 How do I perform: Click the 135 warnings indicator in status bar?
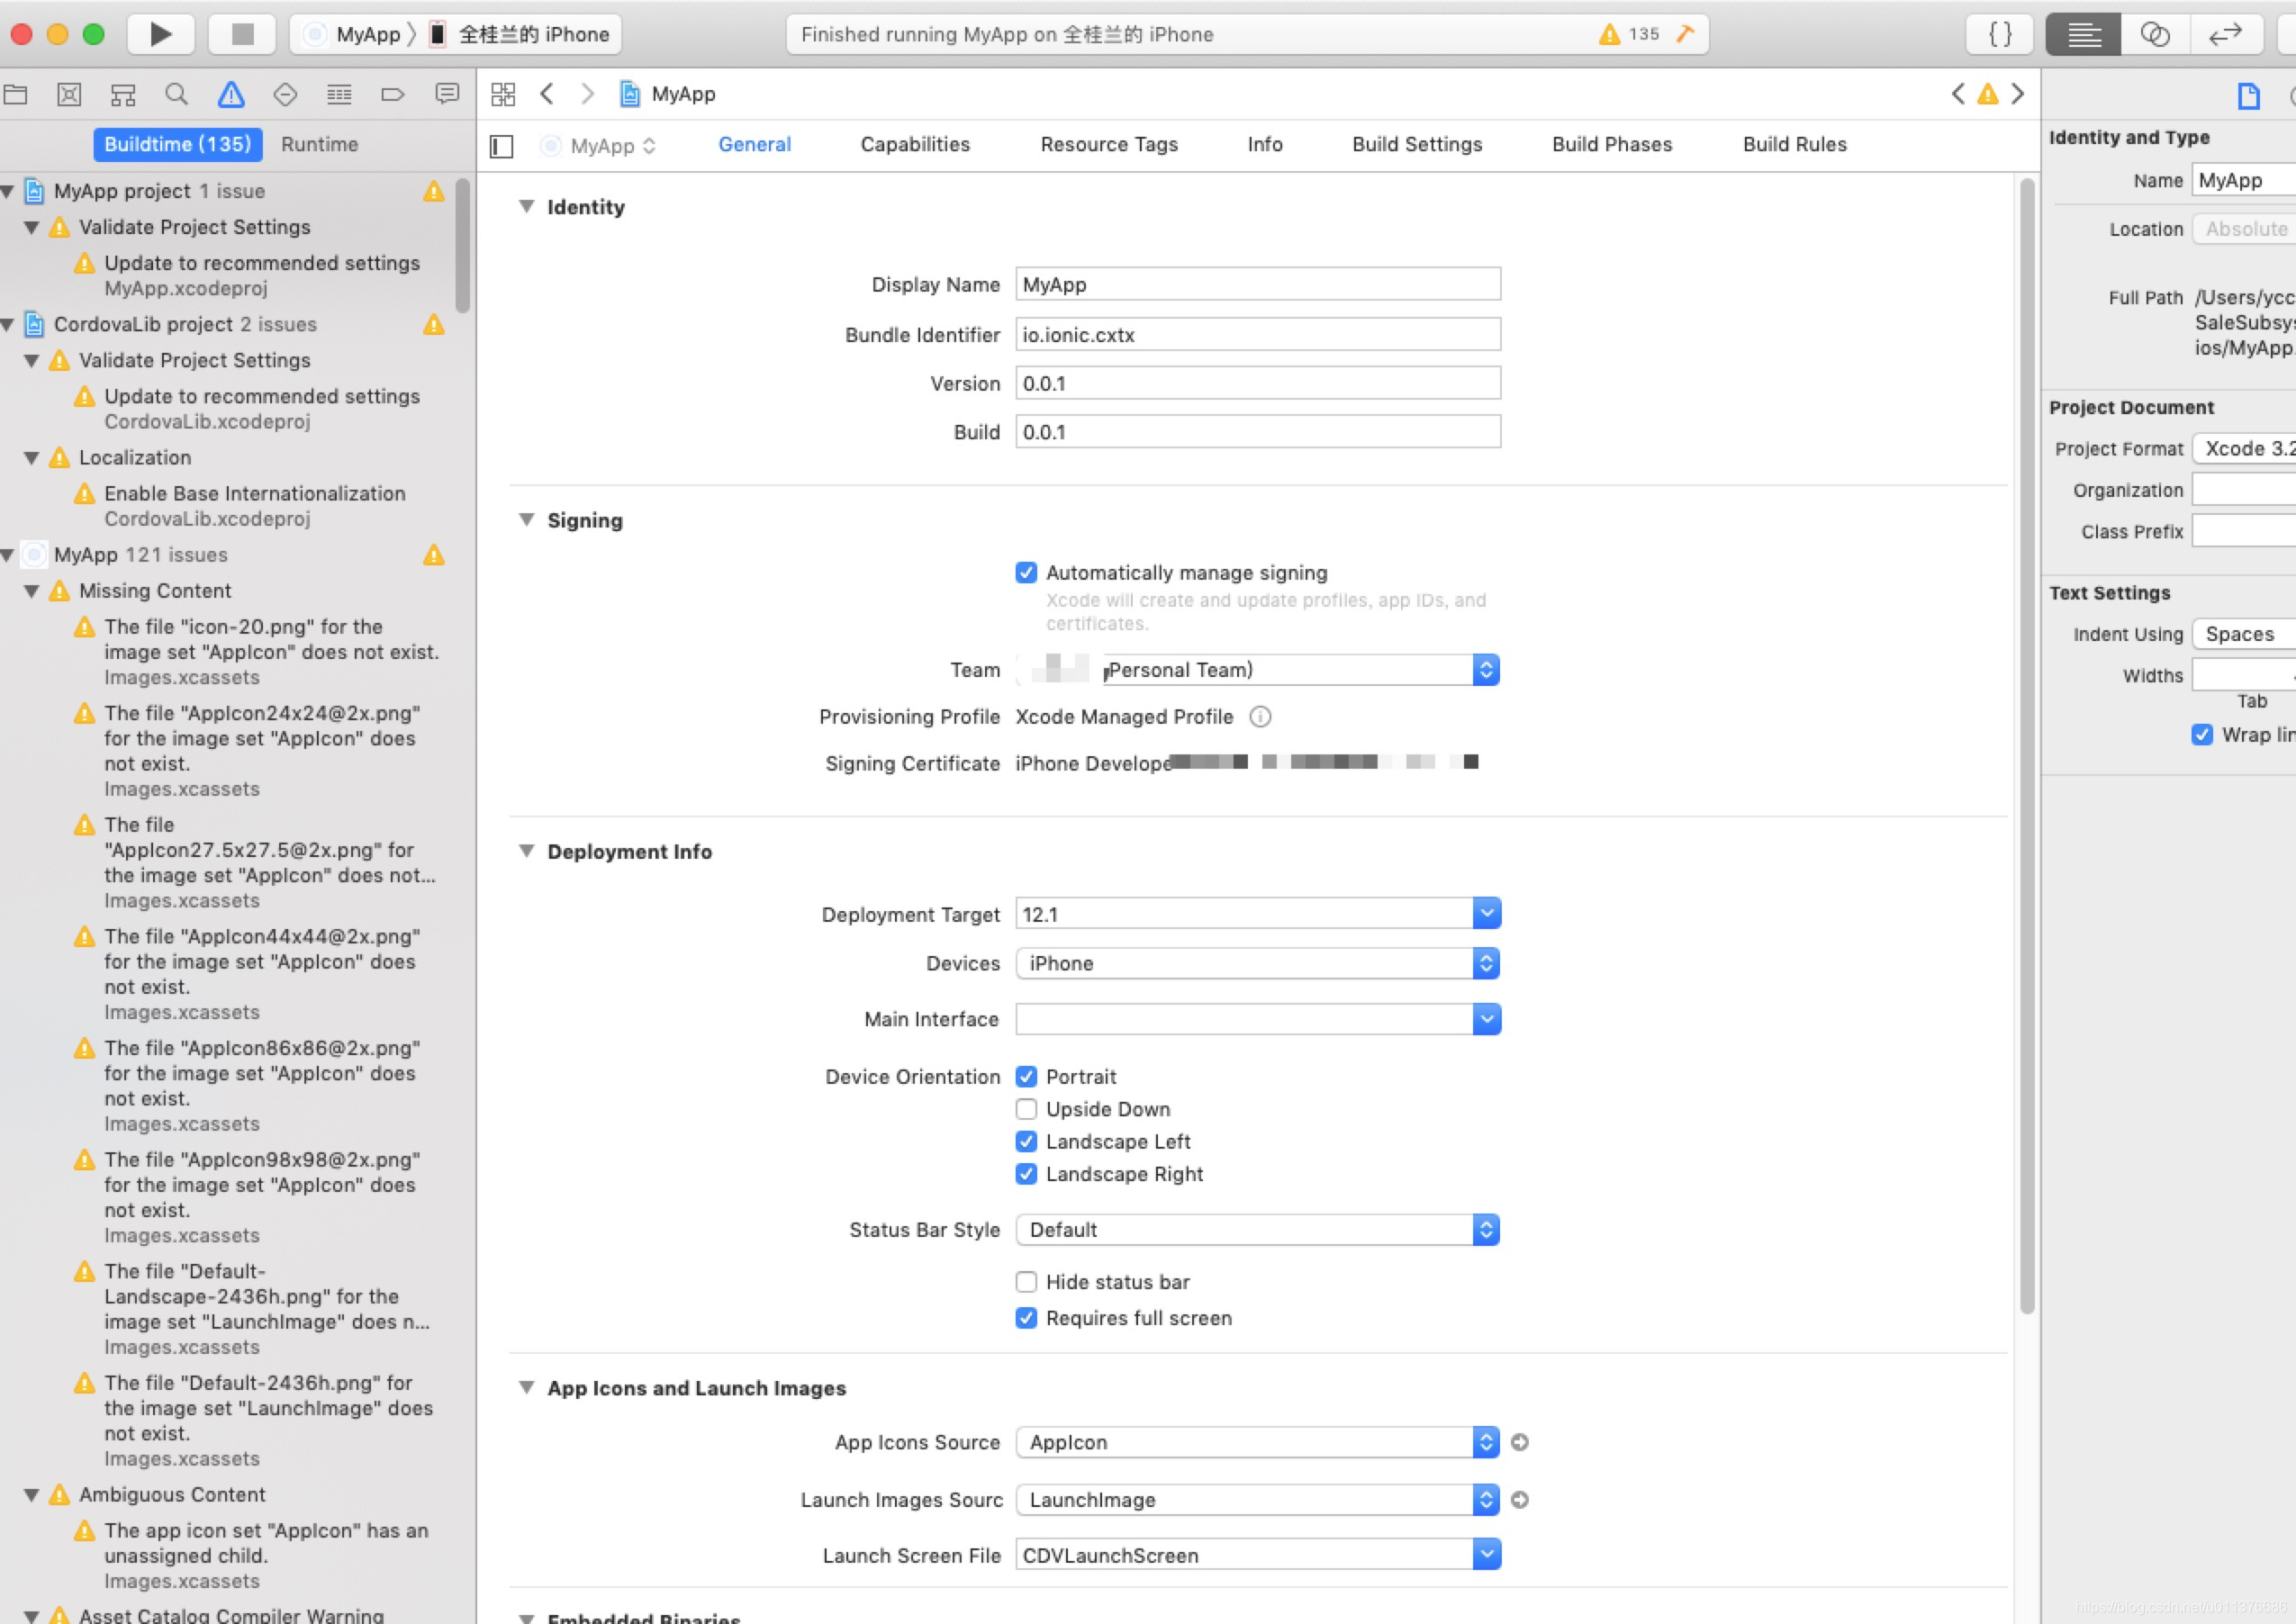click(1628, 34)
